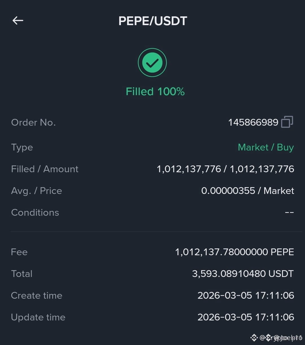Tap the Order No. label
The image size is (305, 345).
click(x=33, y=122)
